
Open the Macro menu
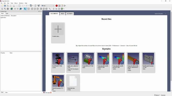pyautogui.click(x=16, y=3)
